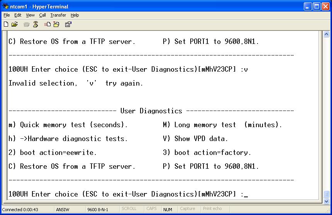The image size is (332, 215).
Task: Click the Open folder toolbar icon
Action: pos(15,24)
